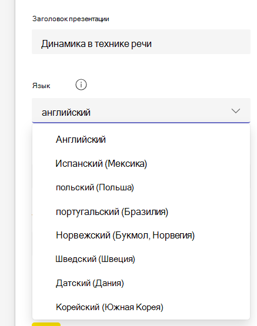Screen dimensions: 257x326
Task: Open language combo box showing 'английский'
Action: click(141, 110)
